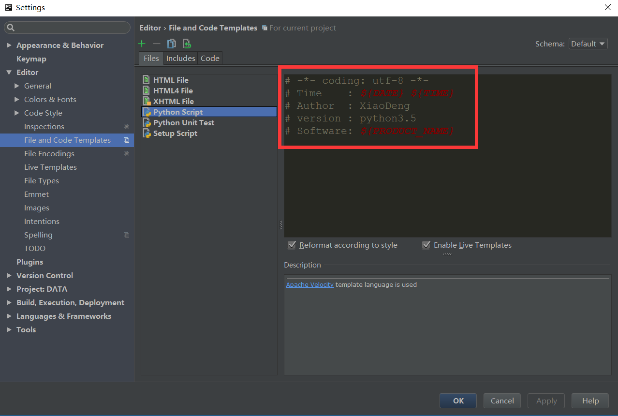Click the HTML4 File template icon
Image resolution: width=618 pixels, height=416 pixels.
click(147, 90)
